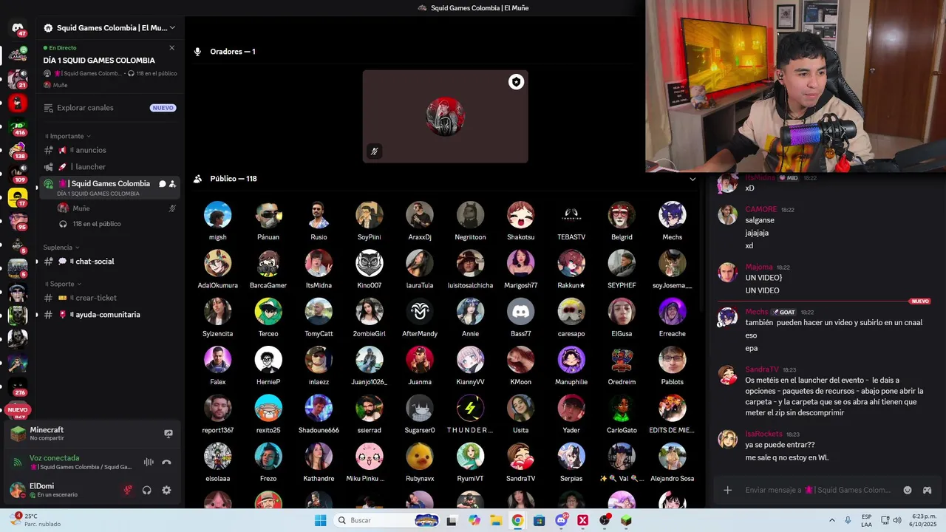Viewport: 946px width, 532px height.
Task: Click the Windows taskbar search box
Action: pos(385,520)
